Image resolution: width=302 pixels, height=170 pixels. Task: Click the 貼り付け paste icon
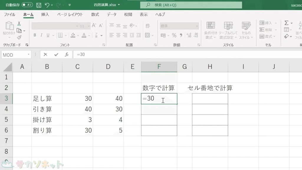[9, 26]
